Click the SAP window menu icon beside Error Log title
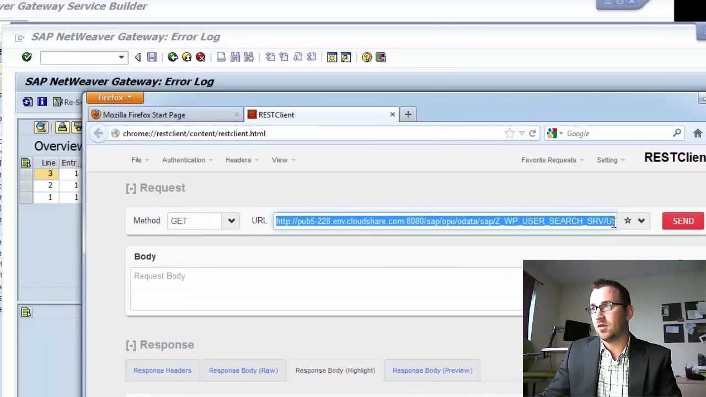 click(x=20, y=37)
